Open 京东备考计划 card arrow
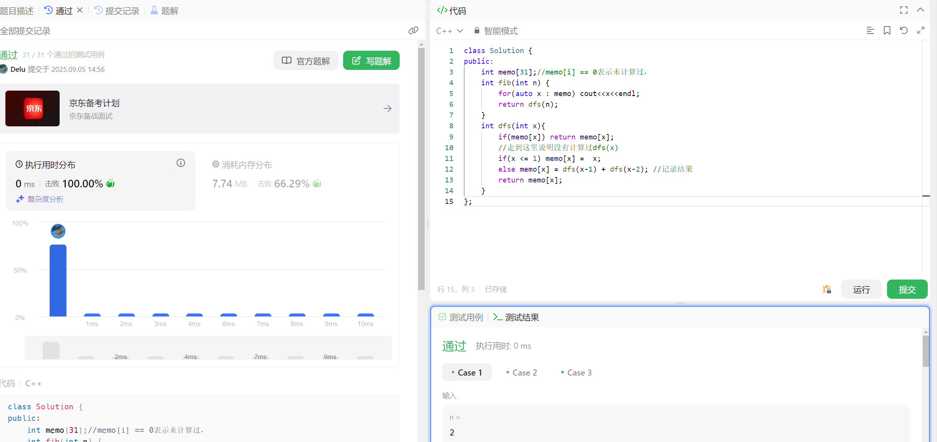937x442 pixels. pos(387,109)
